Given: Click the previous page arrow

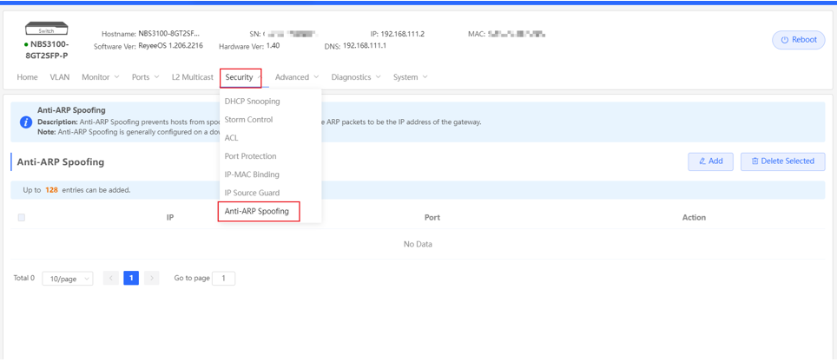Looking at the screenshot, I should pyautogui.click(x=111, y=279).
